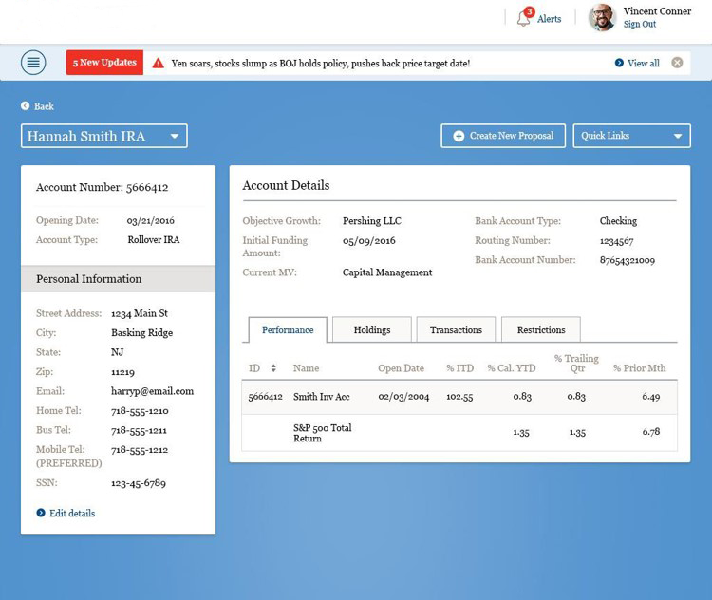
Task: Switch to the Holdings tab
Action: 372,329
